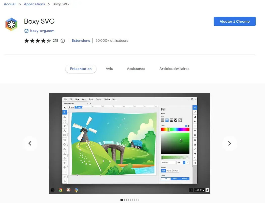
Task: Set Spread to Reflect
Action: 176,171
